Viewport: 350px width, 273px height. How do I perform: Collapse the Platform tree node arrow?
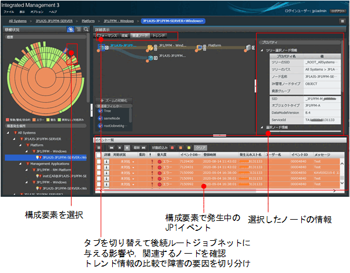21,145
